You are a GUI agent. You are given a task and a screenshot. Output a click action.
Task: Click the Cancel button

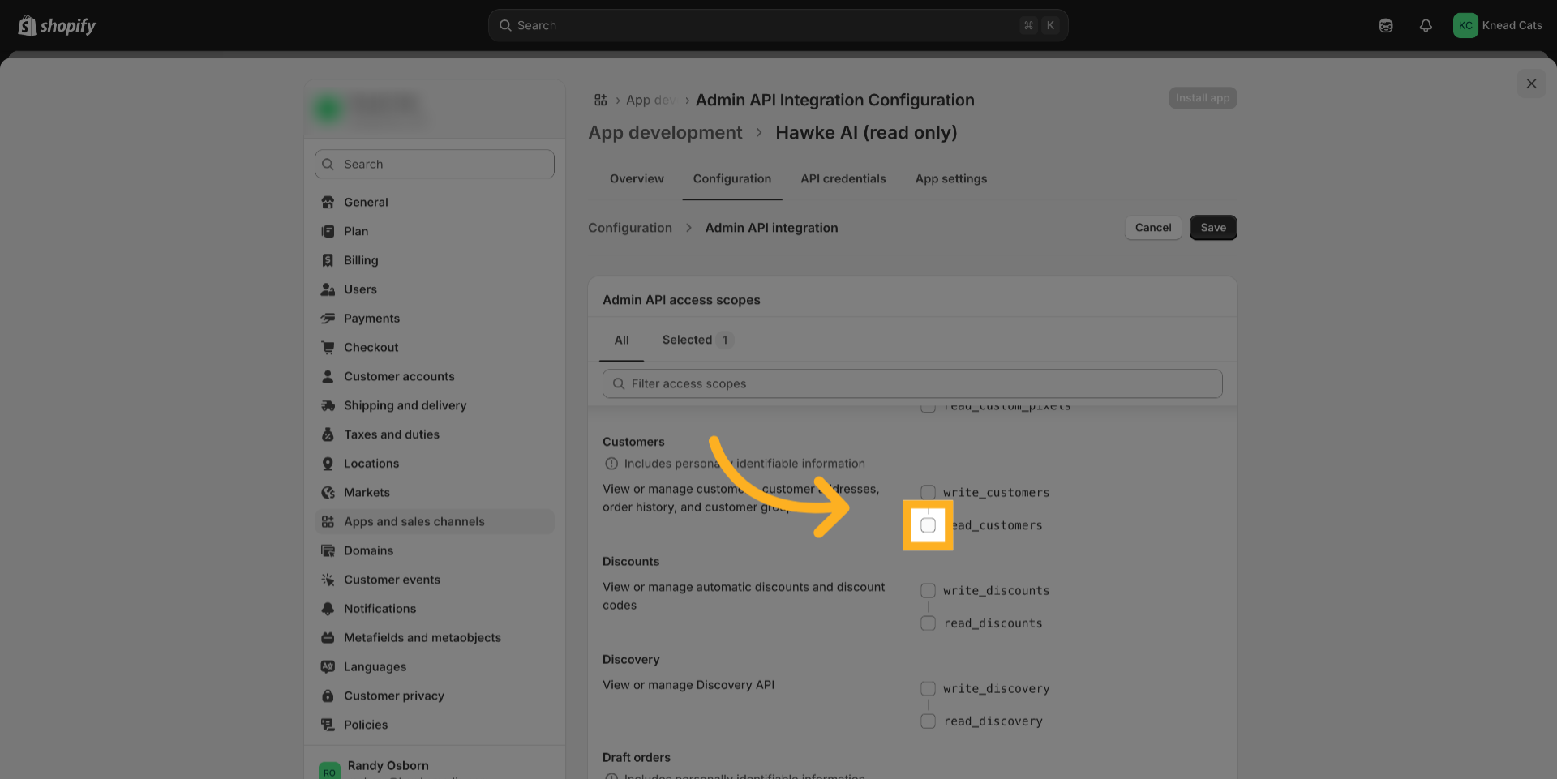1152,228
